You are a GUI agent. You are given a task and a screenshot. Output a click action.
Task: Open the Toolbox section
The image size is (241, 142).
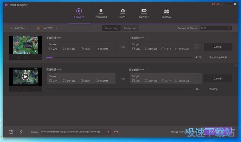166,13
